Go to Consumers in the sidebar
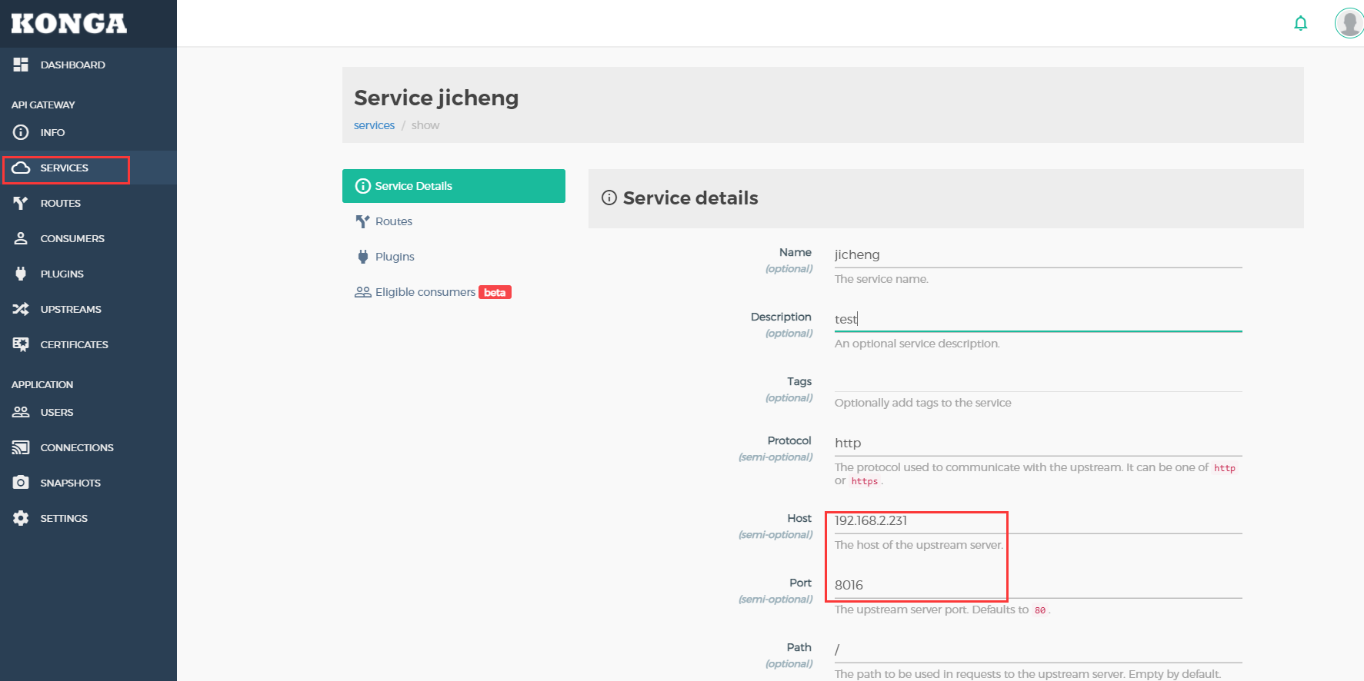This screenshot has height=681, width=1364. [72, 238]
